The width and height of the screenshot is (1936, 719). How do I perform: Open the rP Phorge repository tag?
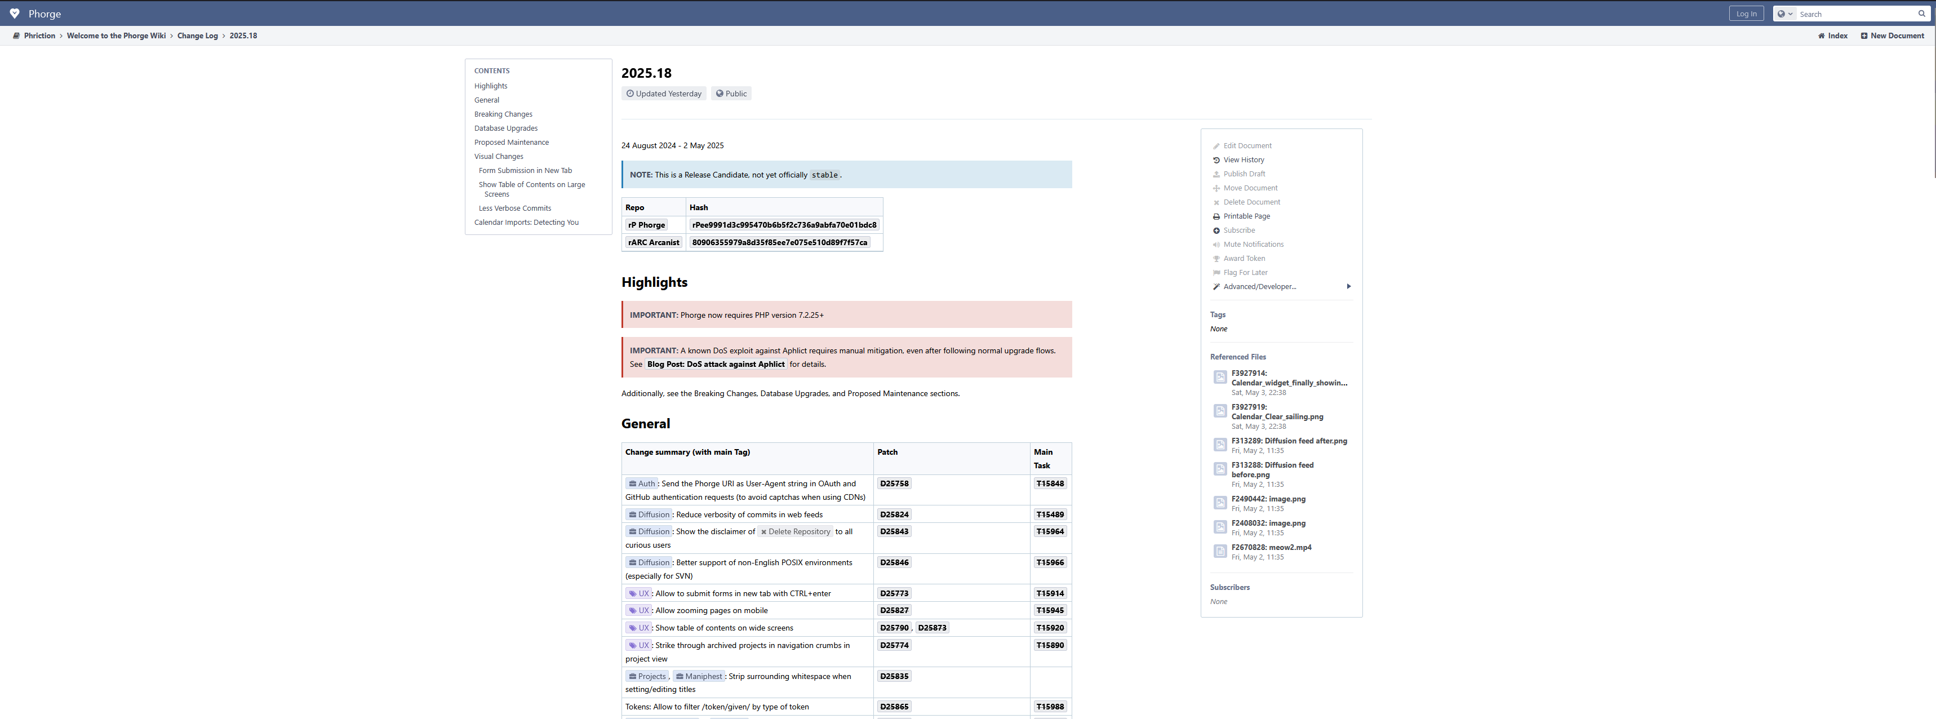(x=646, y=225)
